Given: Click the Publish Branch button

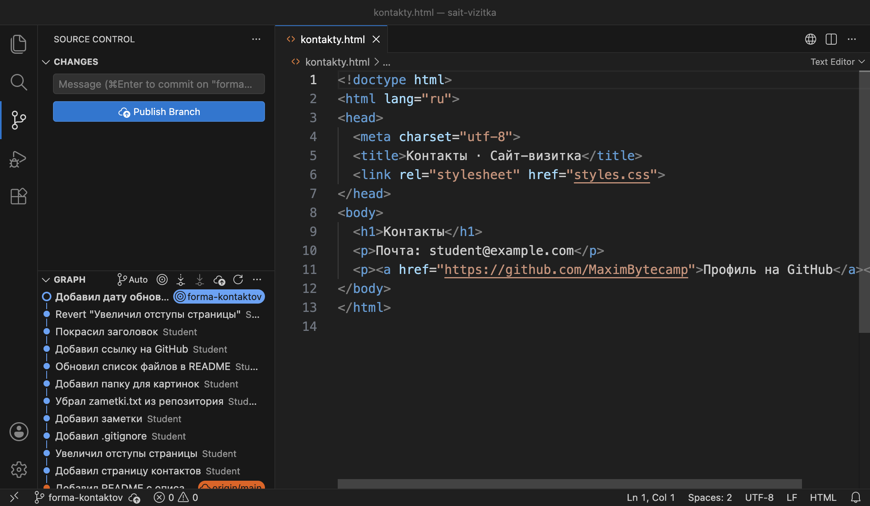Looking at the screenshot, I should click(x=159, y=111).
